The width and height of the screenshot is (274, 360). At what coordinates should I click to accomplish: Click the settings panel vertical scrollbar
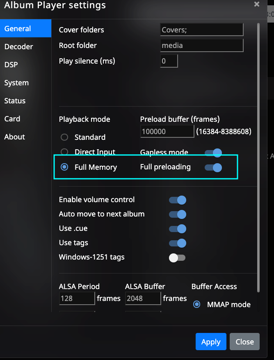[x=258, y=157]
